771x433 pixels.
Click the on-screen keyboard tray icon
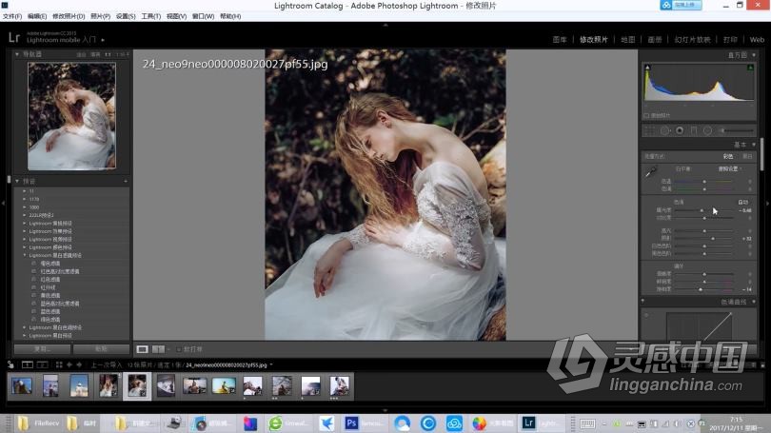[587, 423]
